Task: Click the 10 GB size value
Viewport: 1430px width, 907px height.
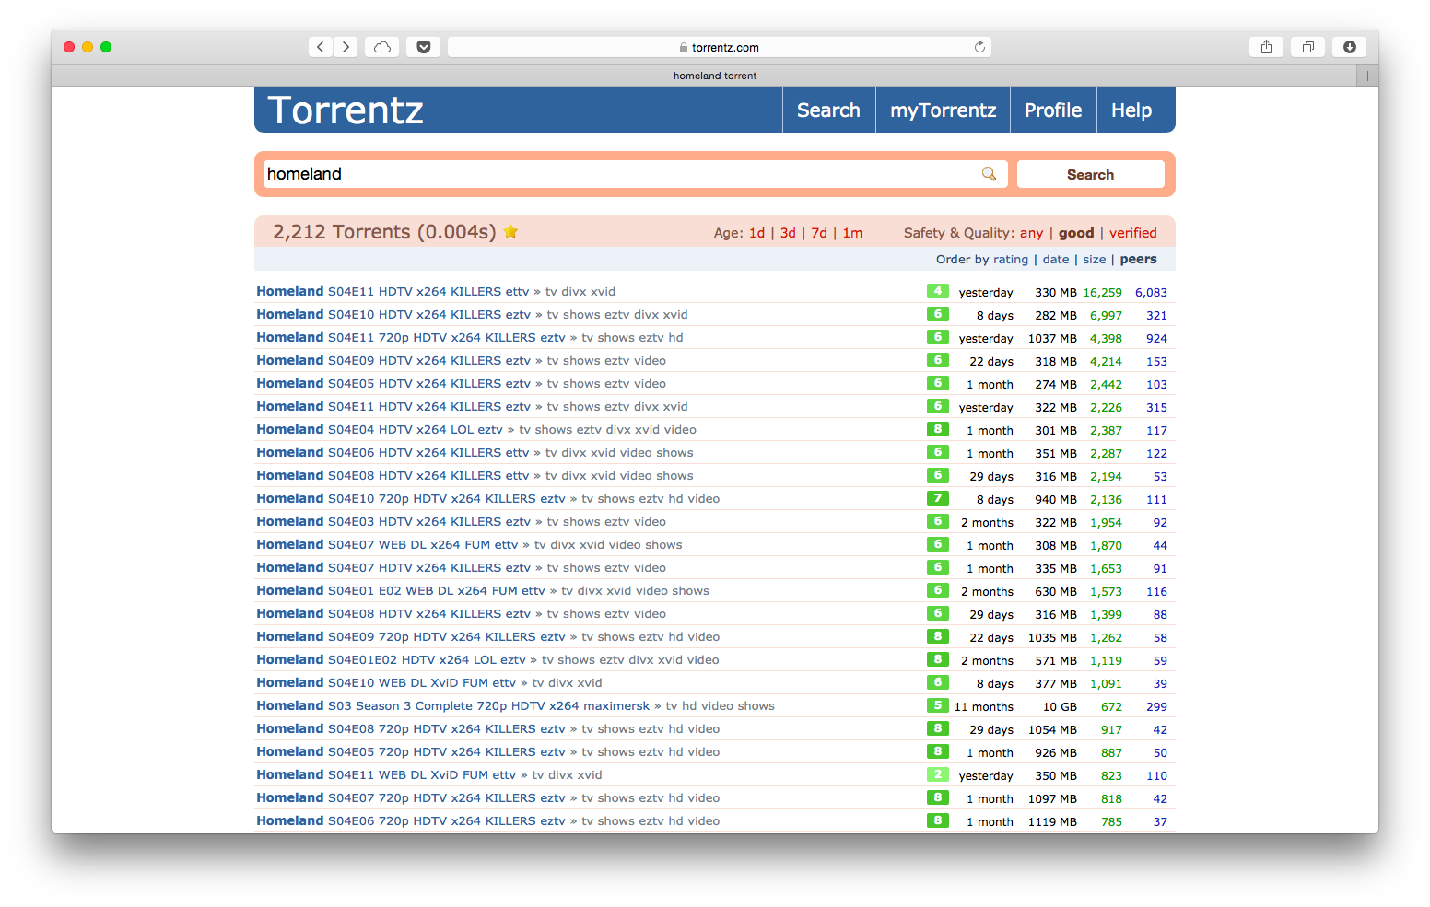Action: click(x=1060, y=706)
